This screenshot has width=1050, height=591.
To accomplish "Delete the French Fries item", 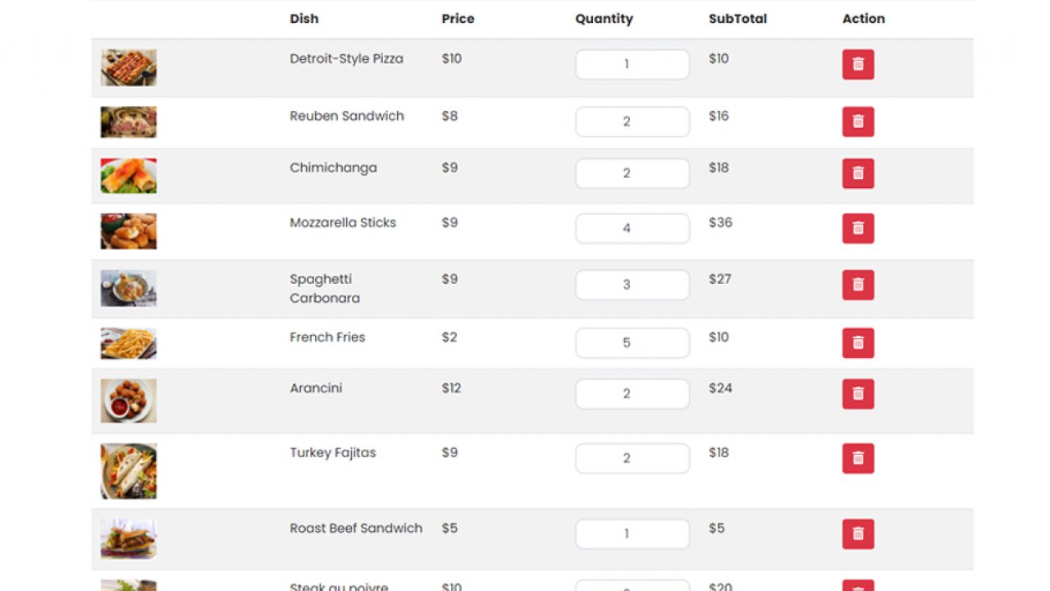I will tap(858, 343).
